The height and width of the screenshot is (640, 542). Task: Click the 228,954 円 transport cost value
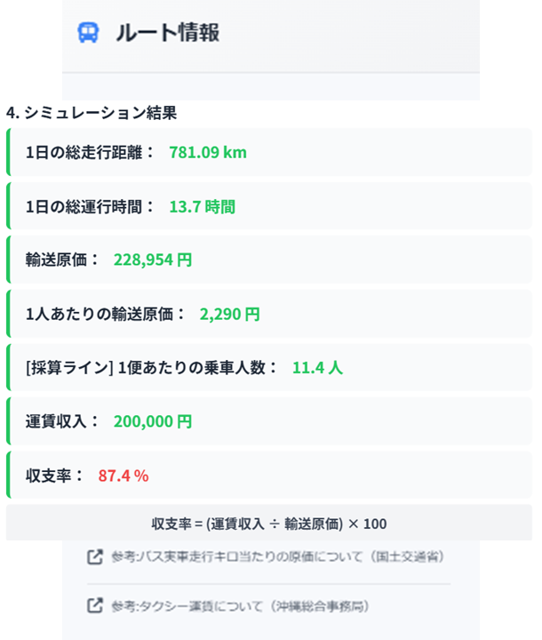(153, 260)
